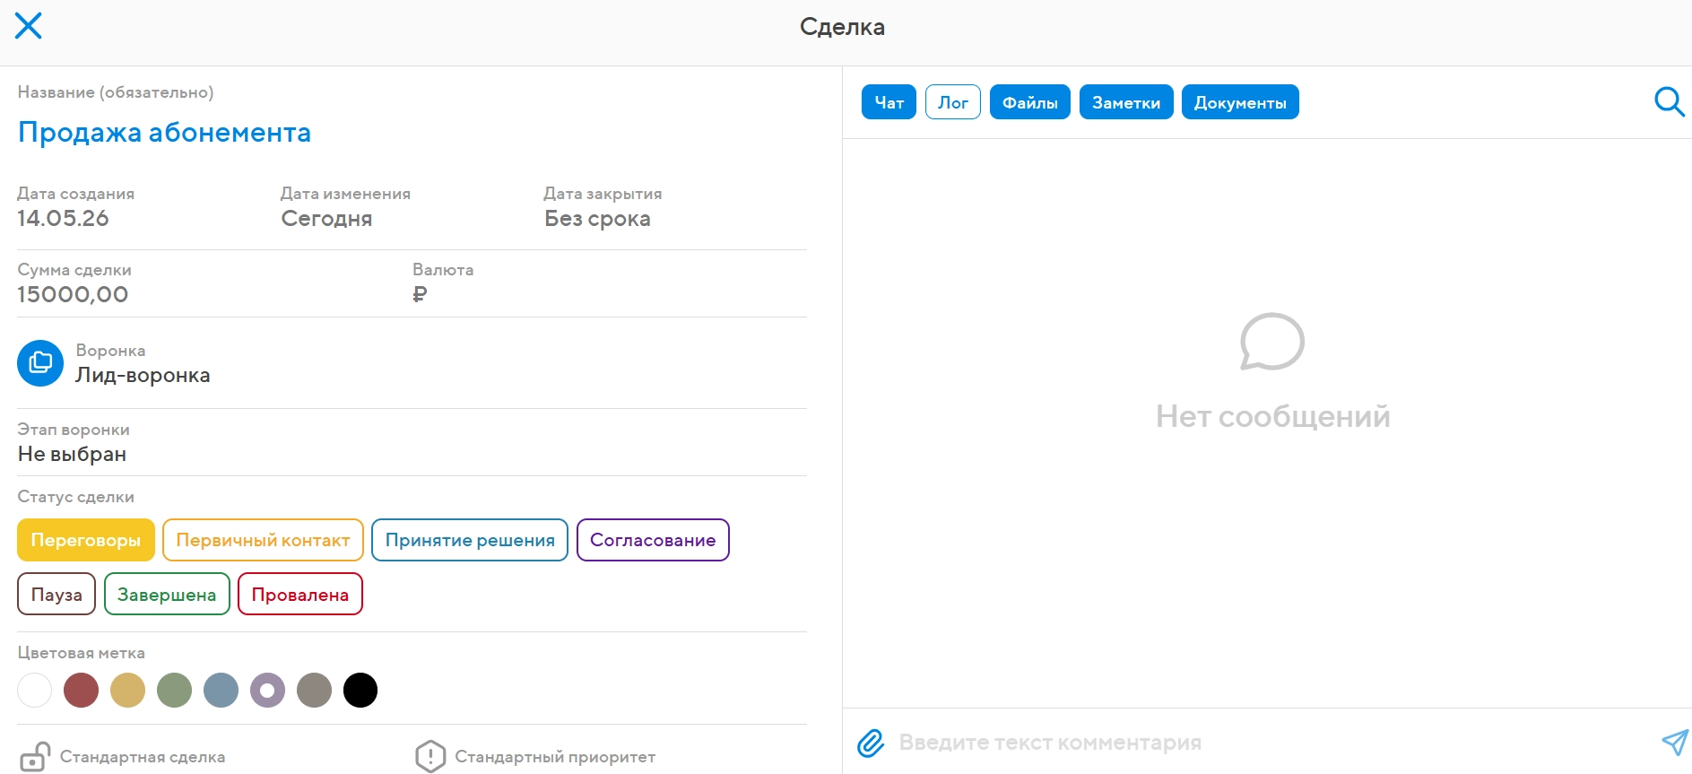This screenshot has width=1692, height=774.
Task: Select the Принятие решения status
Action: coord(470,540)
